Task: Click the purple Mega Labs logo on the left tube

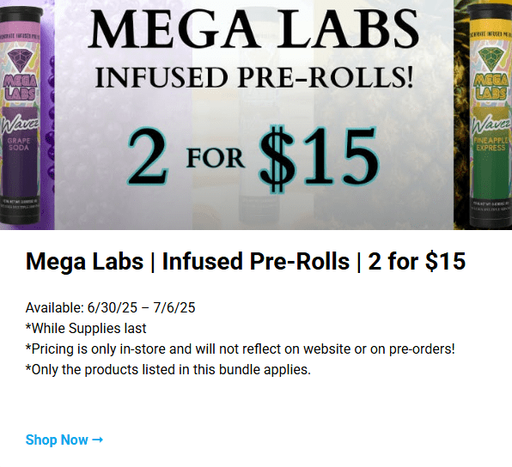Action: tap(20, 88)
